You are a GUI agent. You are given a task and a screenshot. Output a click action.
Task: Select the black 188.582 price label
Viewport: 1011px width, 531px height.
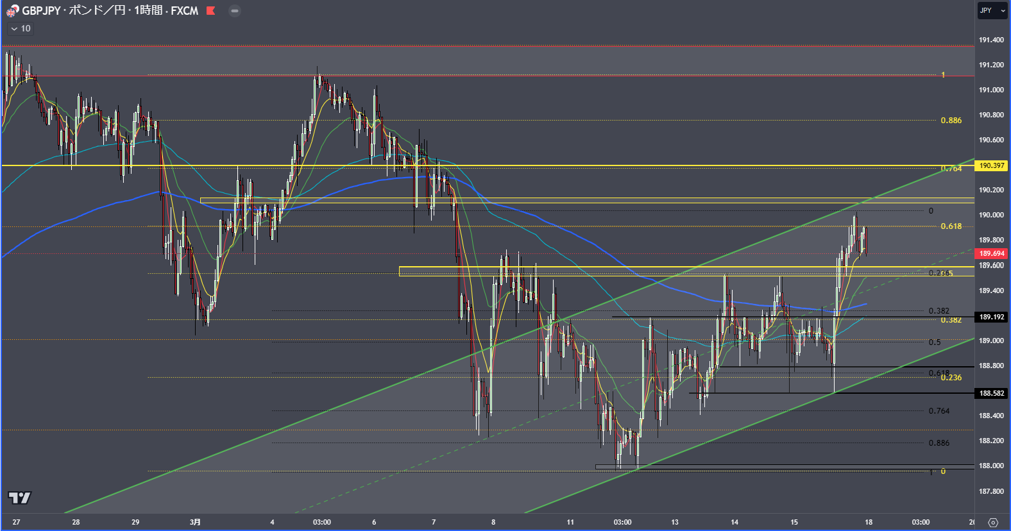click(991, 393)
